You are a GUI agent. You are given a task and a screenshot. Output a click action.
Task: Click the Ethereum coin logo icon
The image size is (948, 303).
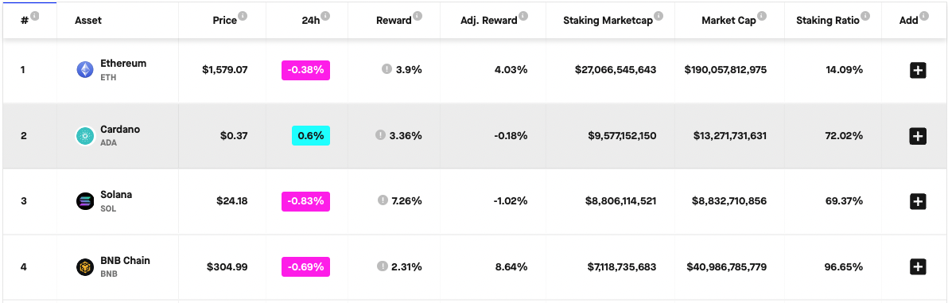coord(84,70)
